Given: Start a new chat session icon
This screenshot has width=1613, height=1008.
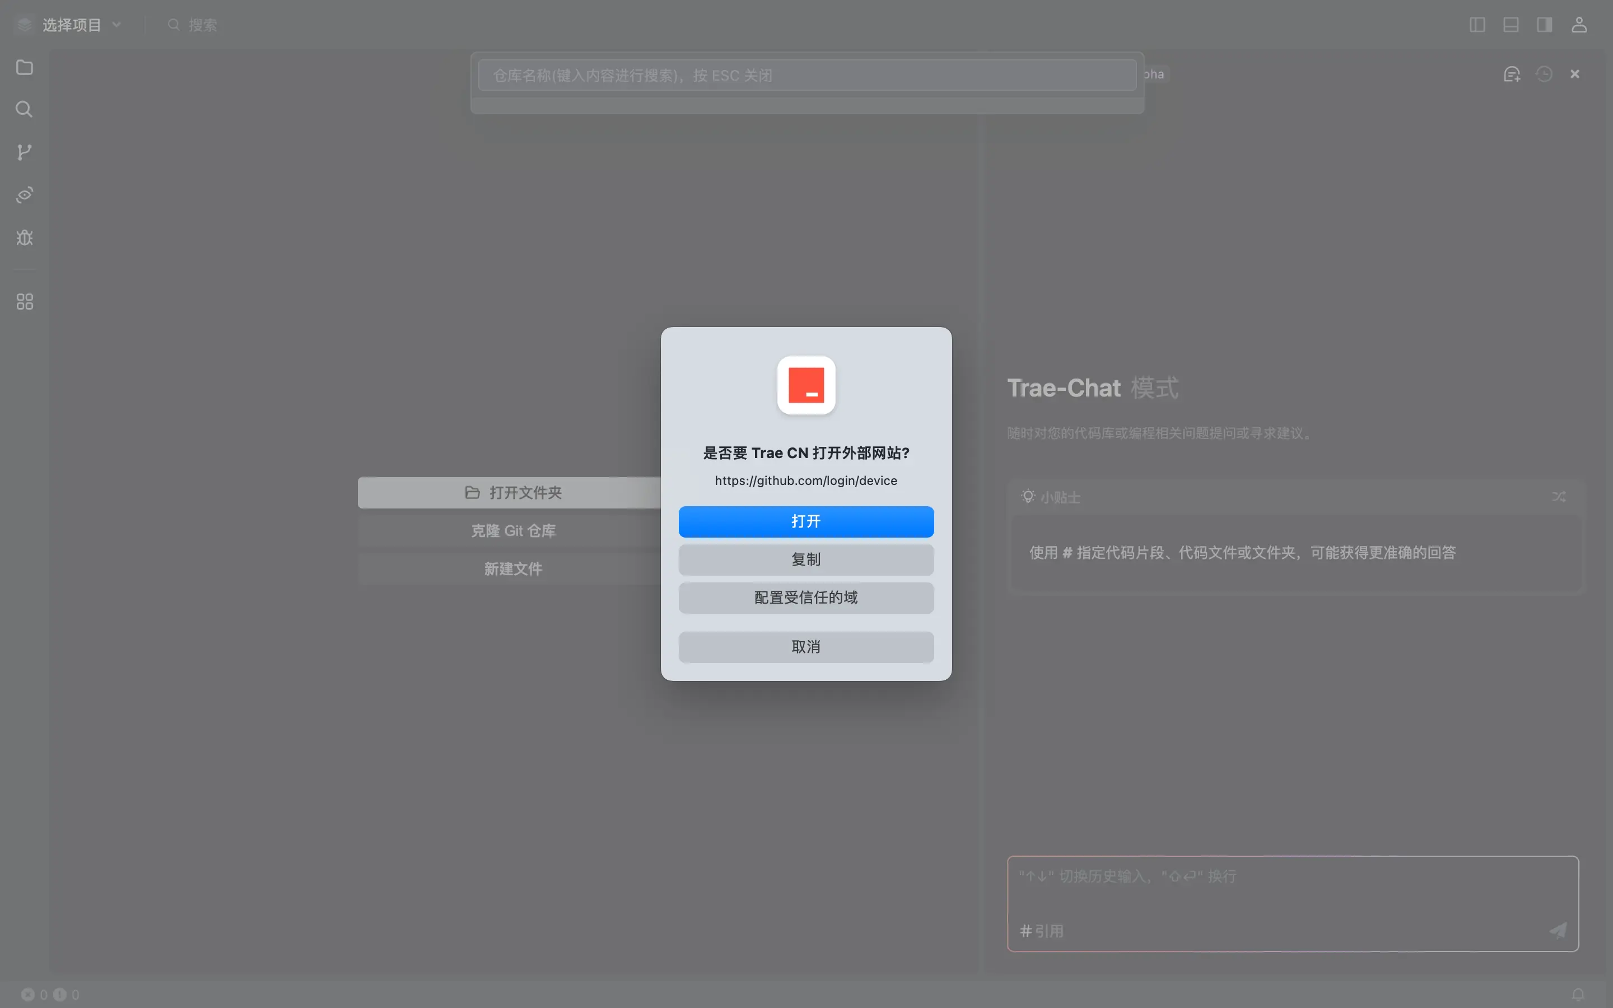Looking at the screenshot, I should [x=1512, y=74].
